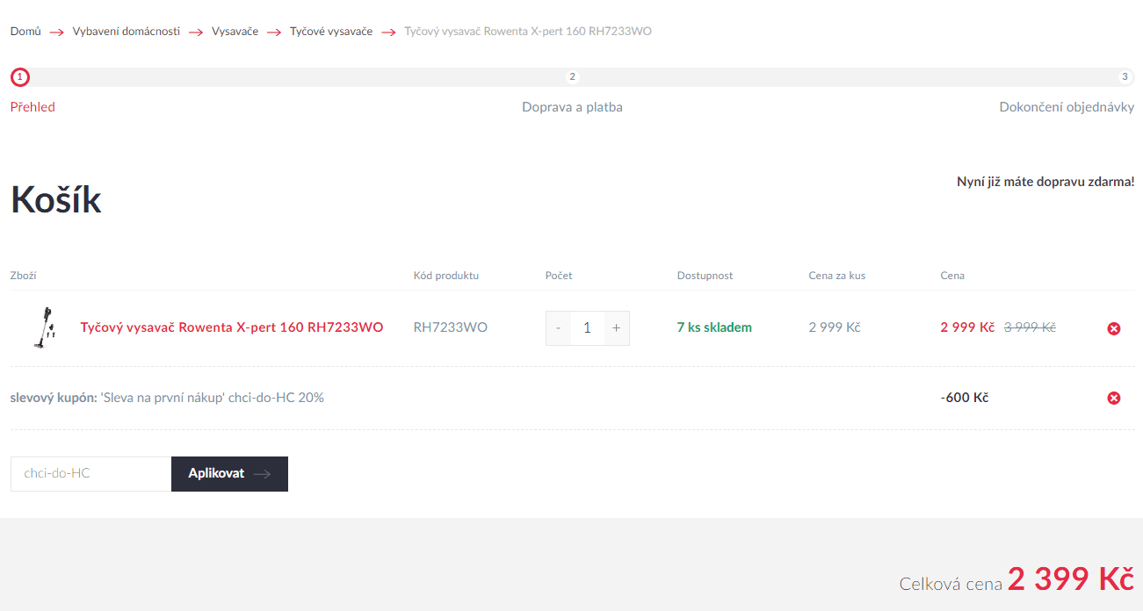Open the vacuum cleaner product thumbnail
Image resolution: width=1143 pixels, height=611 pixels.
point(44,327)
